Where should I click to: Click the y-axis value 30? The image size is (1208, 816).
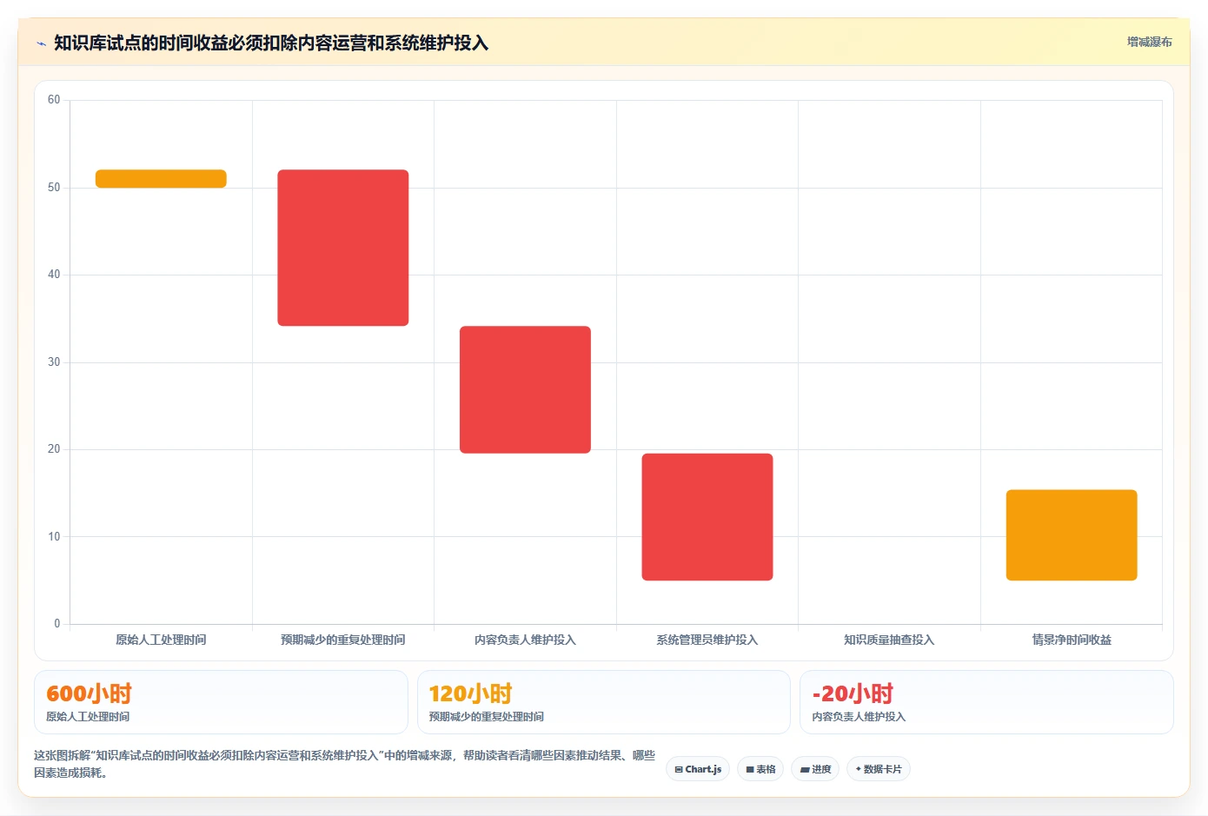coord(54,362)
